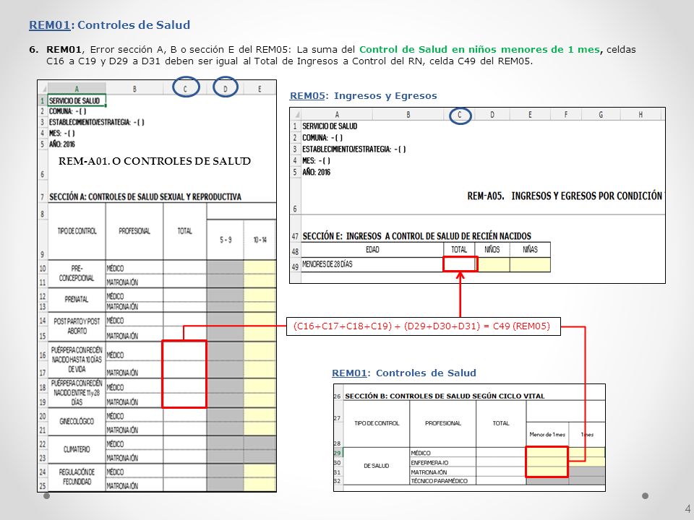Screen dimensions: 694x520
Task: Select 'ENFERMERA /O' cell in Sección B
Action: pos(442,462)
